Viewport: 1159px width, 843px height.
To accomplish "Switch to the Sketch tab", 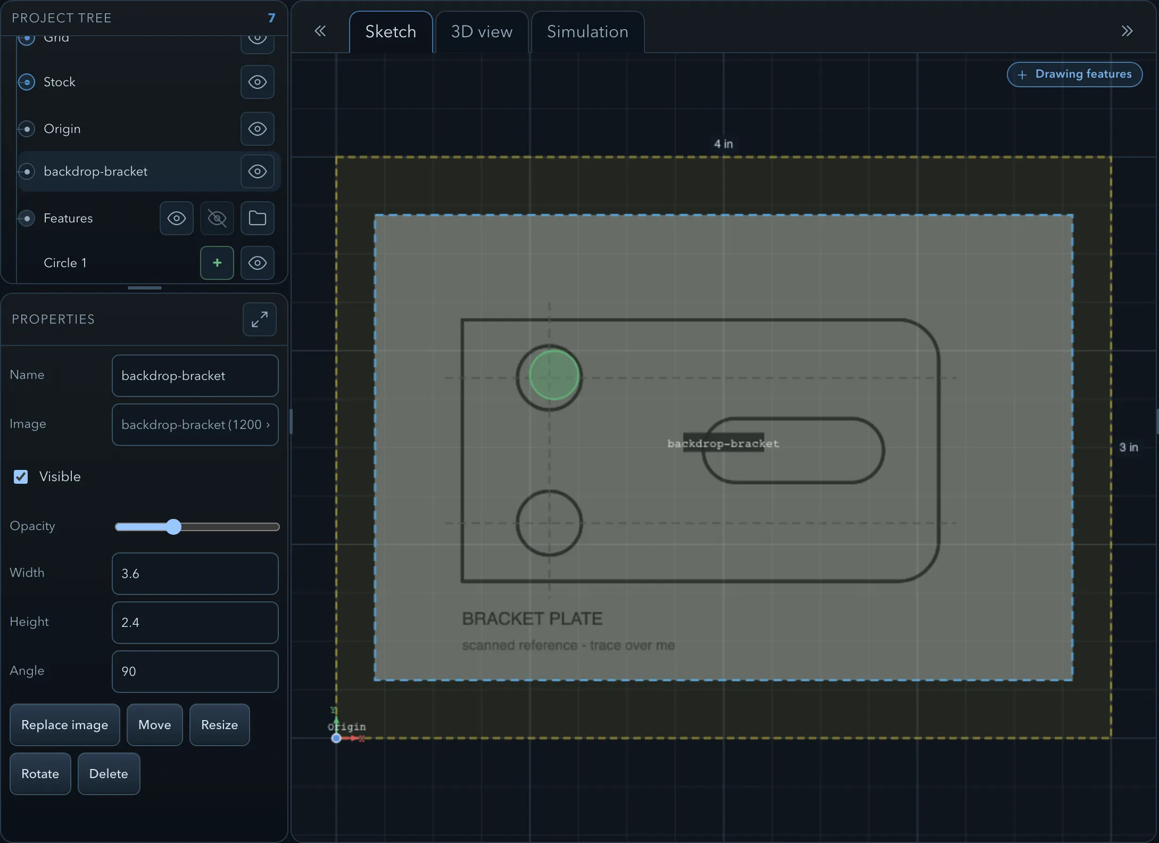I will [x=391, y=32].
